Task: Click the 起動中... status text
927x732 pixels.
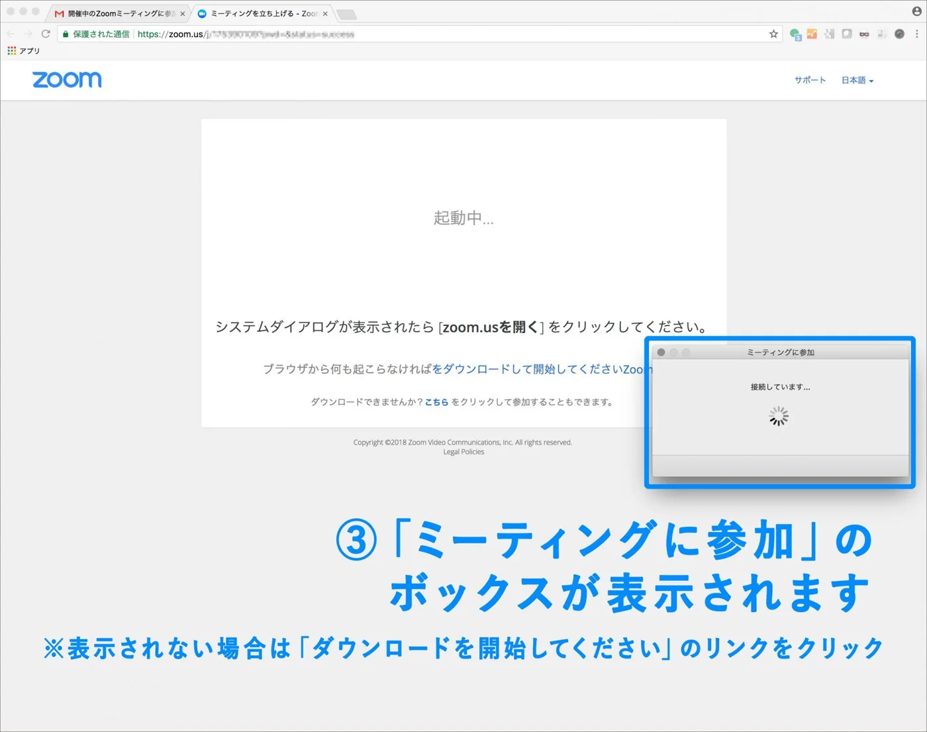Action: pos(463,218)
